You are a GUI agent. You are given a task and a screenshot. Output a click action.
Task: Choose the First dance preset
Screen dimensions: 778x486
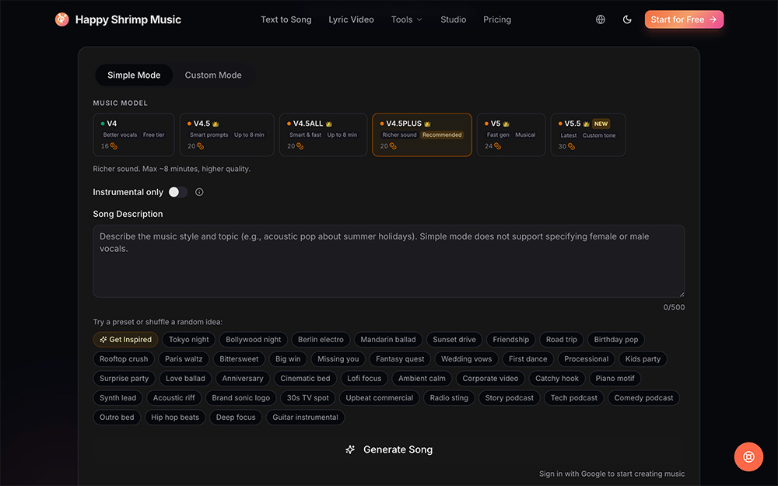pyautogui.click(x=528, y=359)
